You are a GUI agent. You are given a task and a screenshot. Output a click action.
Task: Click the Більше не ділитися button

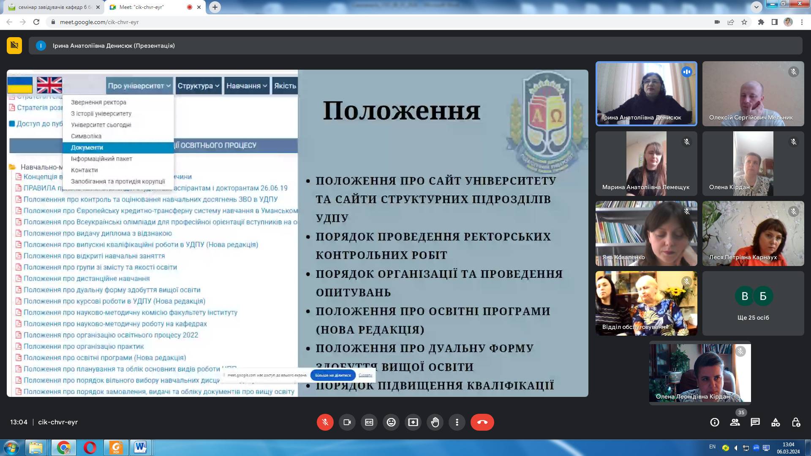click(x=333, y=375)
